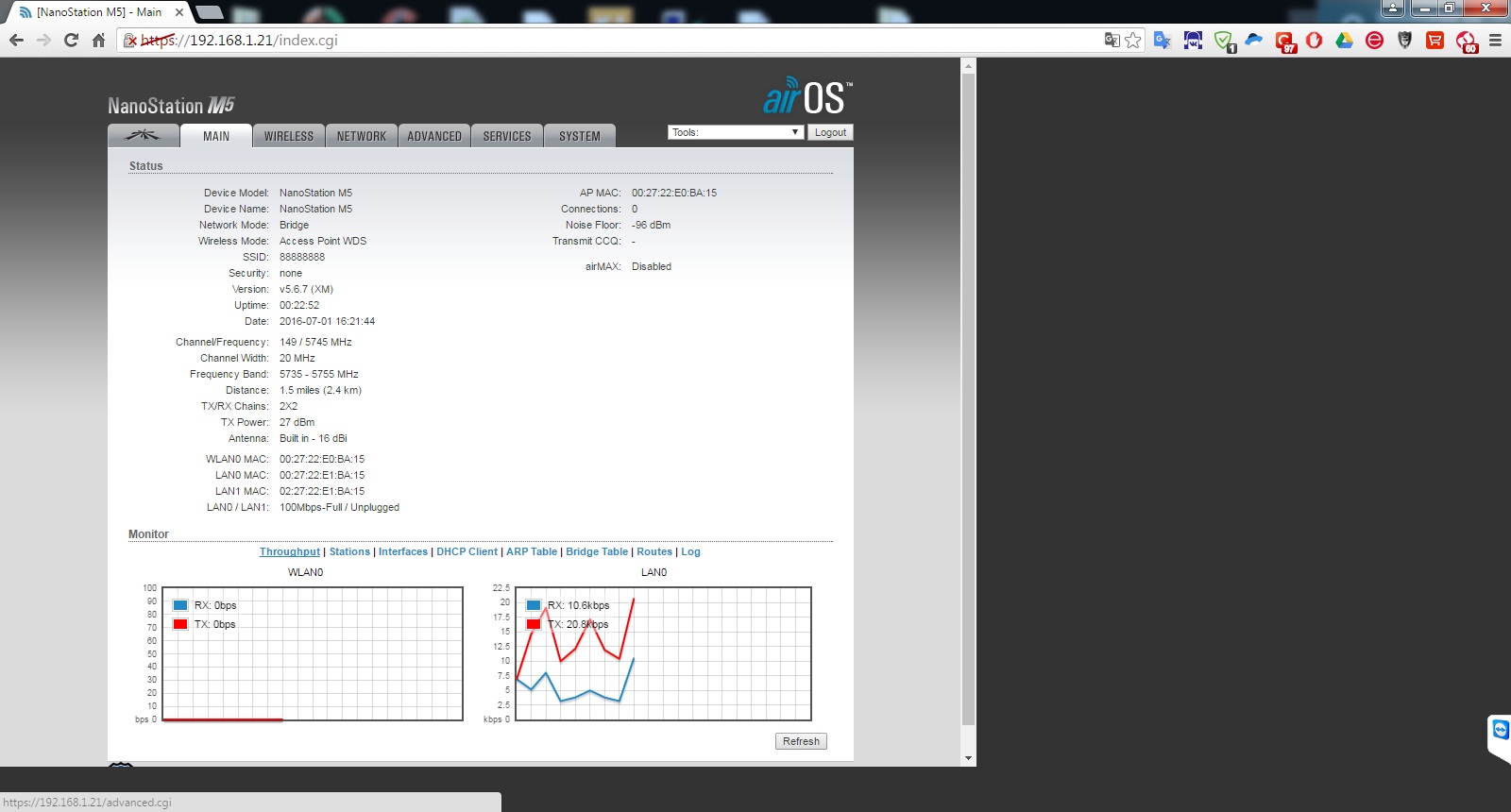Switch to the MAIN tab

click(x=216, y=136)
